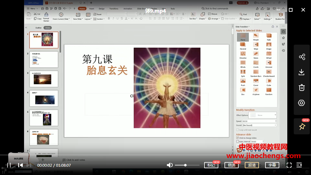Enable the Auto interval checkbox

[237, 141]
